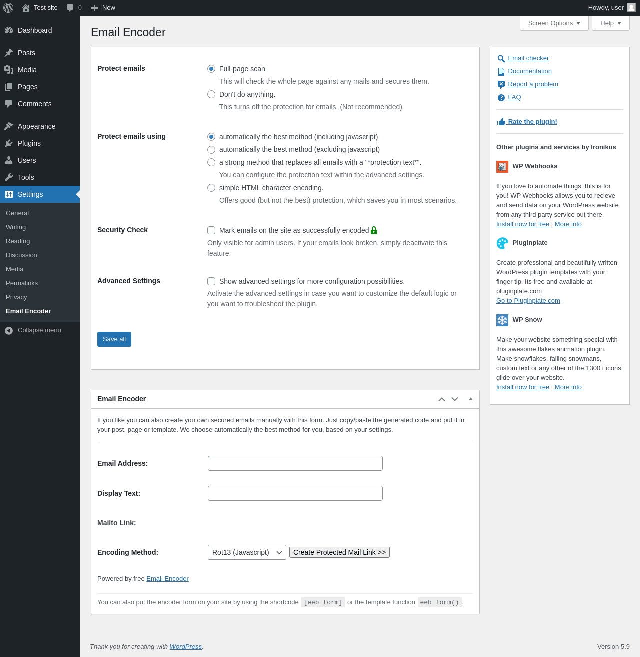This screenshot has width=640, height=657.
Task: Click the Test site home icon
Action: [x=26, y=8]
